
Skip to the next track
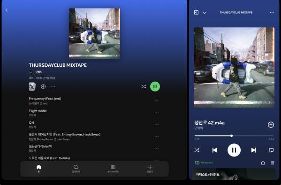[253, 150]
